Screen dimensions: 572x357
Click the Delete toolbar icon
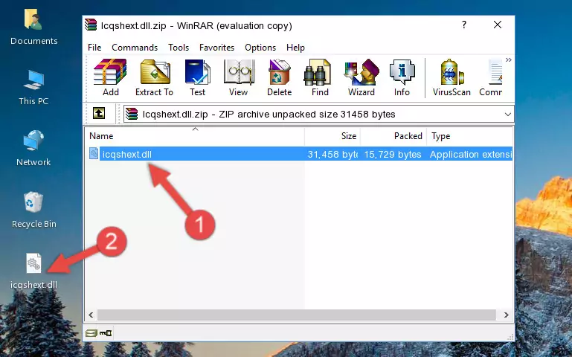tap(280, 77)
